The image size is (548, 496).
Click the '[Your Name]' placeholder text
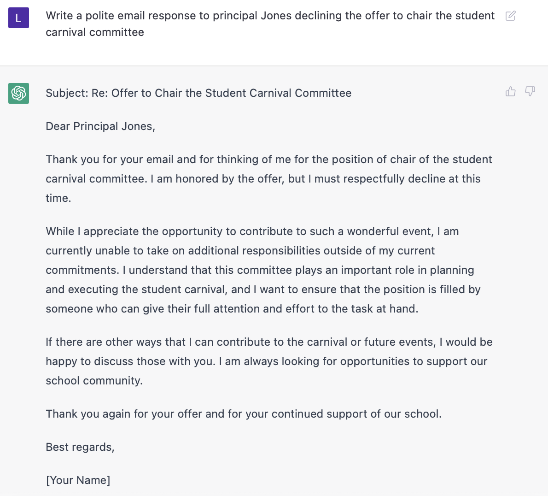(x=78, y=480)
